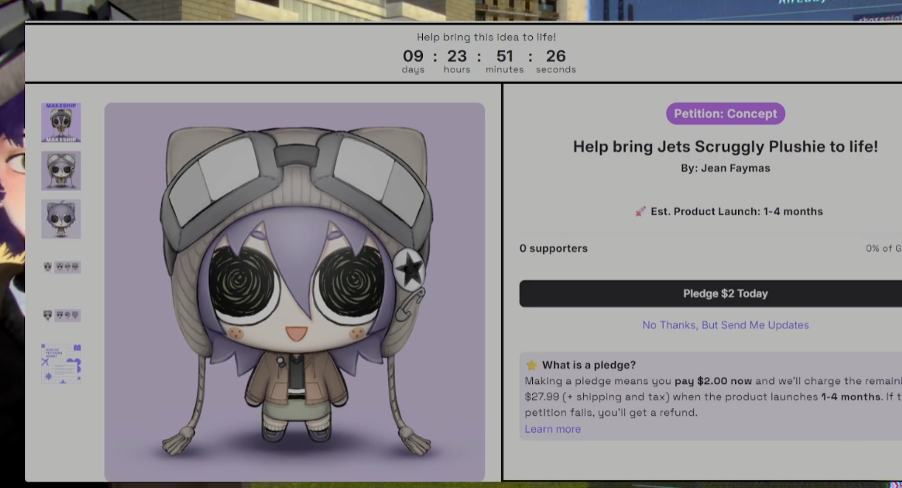Click the rocket icon beside Est. Product Launch
Screen dimensions: 902x488
[x=641, y=212]
